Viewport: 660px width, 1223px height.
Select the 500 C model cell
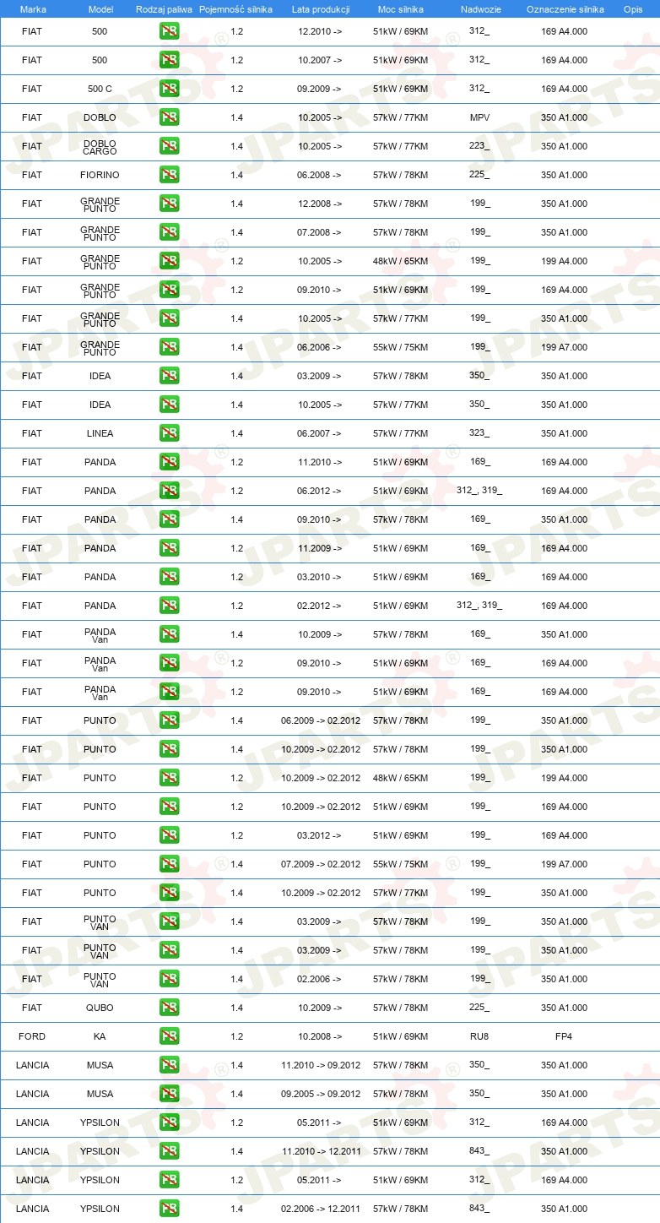(100, 89)
